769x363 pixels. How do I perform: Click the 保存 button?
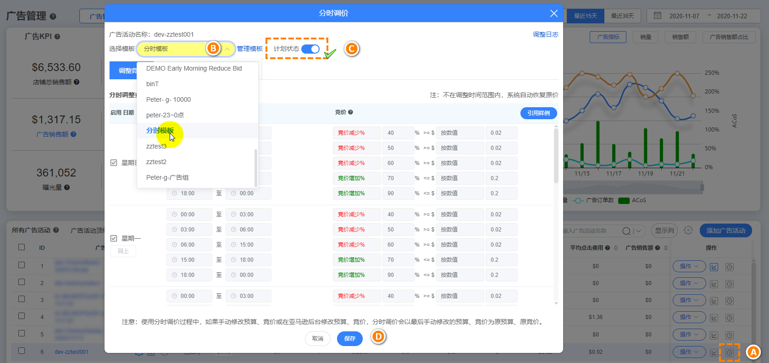(350, 339)
